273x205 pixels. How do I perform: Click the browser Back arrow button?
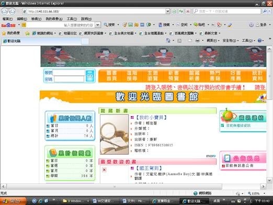coord(5,12)
